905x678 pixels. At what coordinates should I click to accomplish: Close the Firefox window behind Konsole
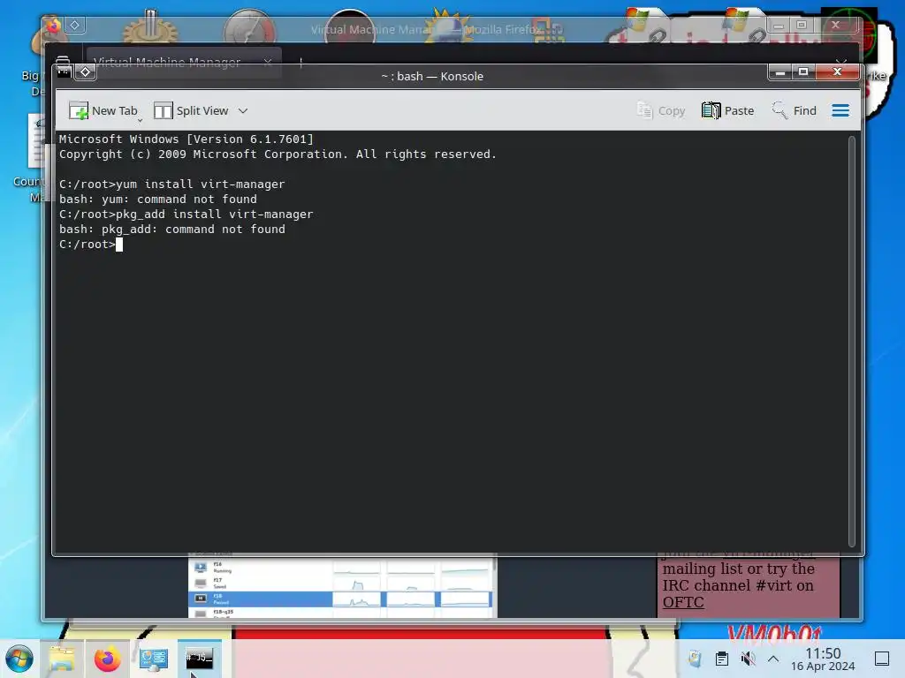(x=836, y=26)
